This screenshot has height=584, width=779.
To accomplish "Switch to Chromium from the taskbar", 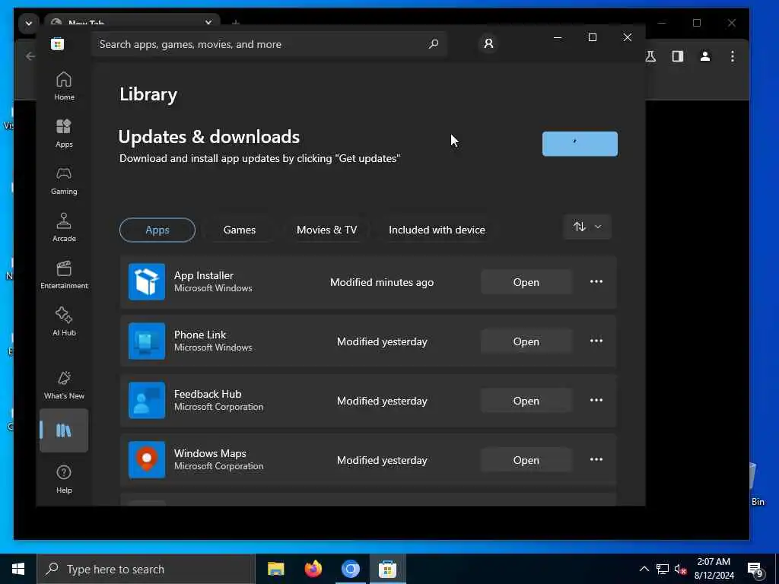I will (350, 569).
